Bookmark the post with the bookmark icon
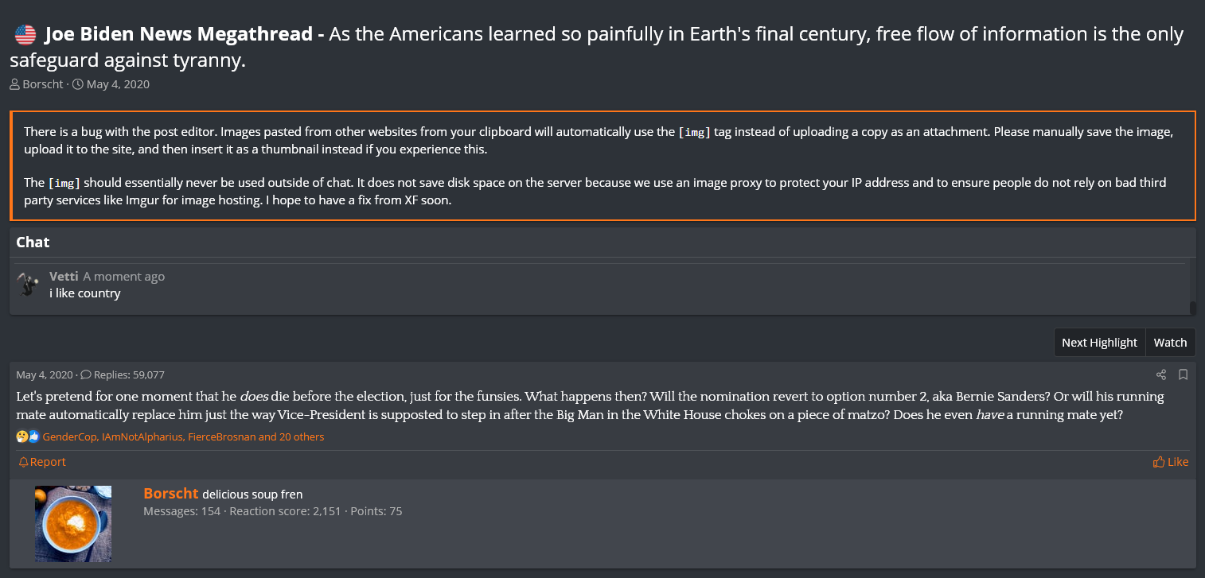 1184,374
